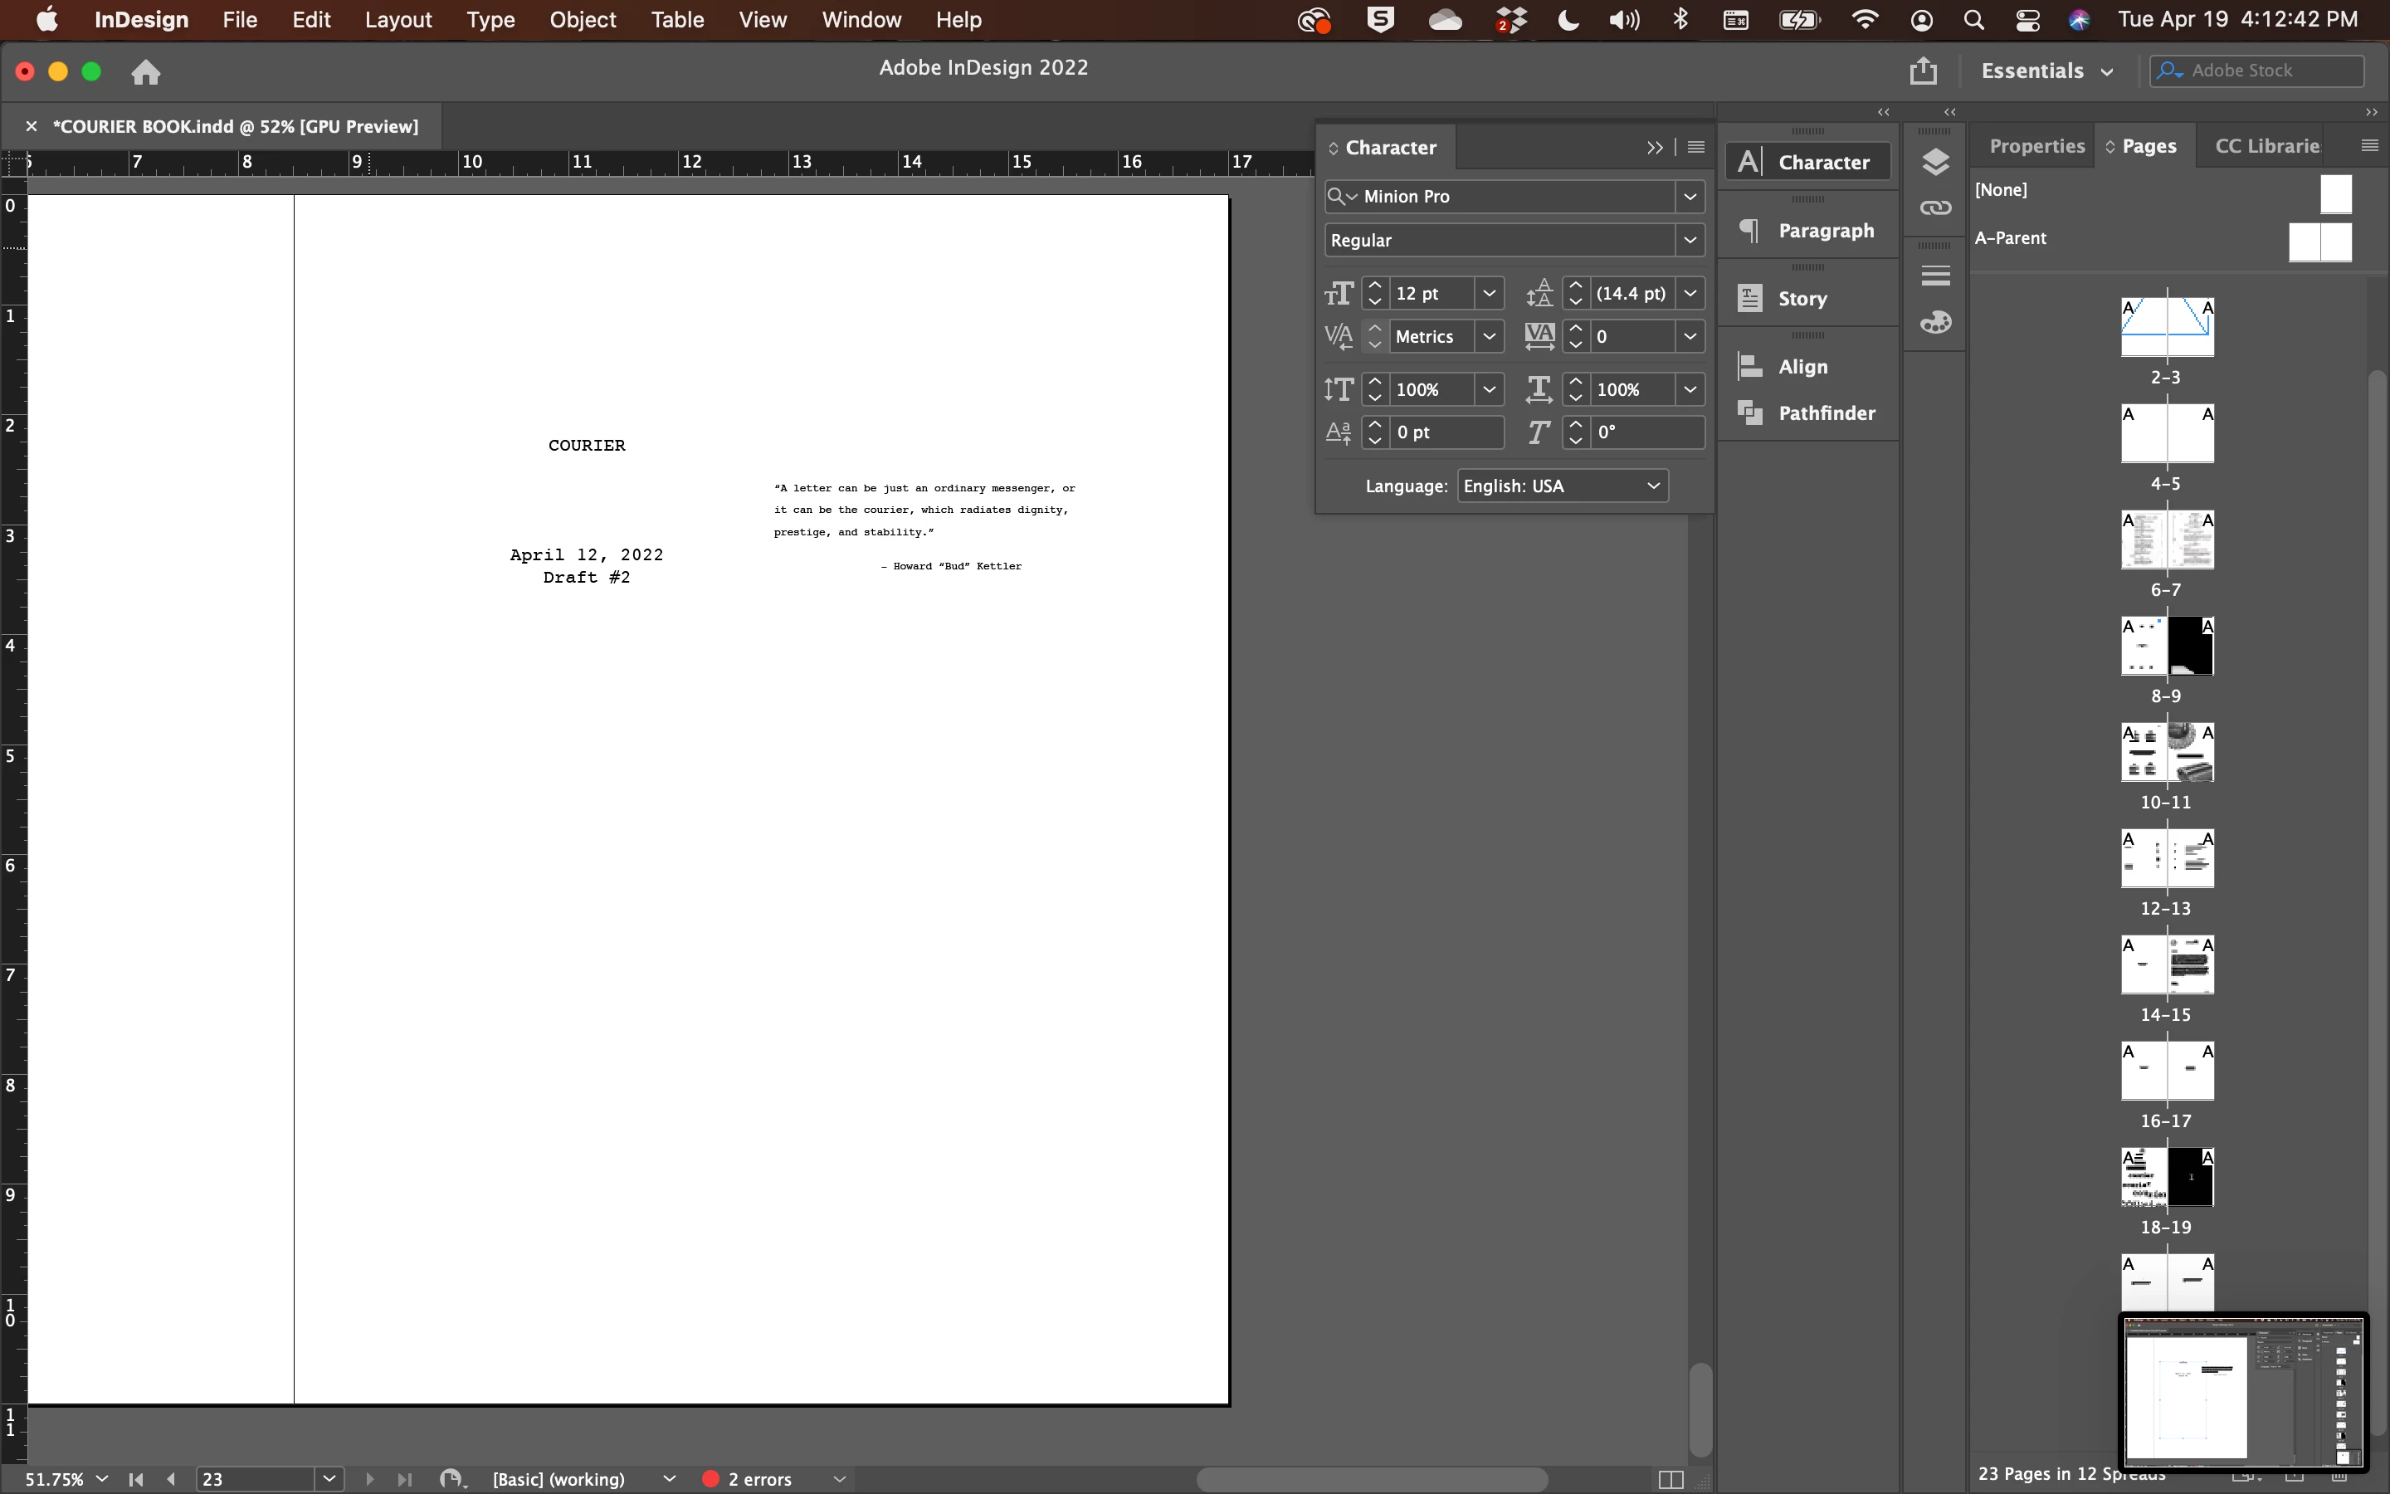2390x1494 pixels.
Task: Click the preflight red error indicator
Action: (710, 1479)
